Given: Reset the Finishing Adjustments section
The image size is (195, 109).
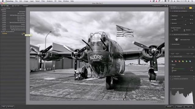Looking at the screenshot, I should (194, 79).
